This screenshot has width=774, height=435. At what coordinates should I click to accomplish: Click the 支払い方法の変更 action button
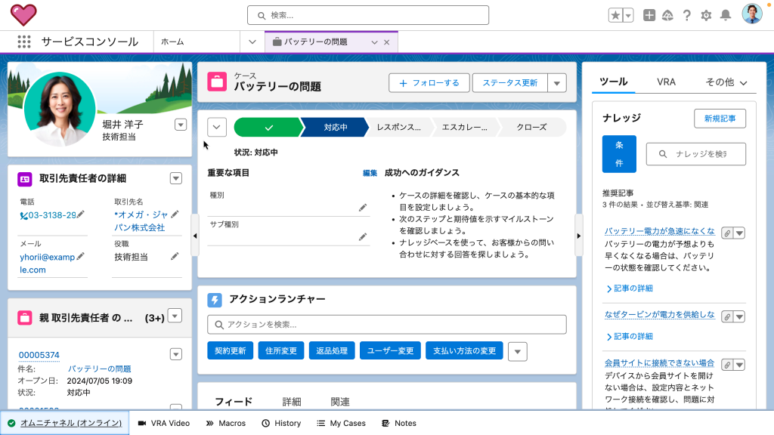pos(464,350)
